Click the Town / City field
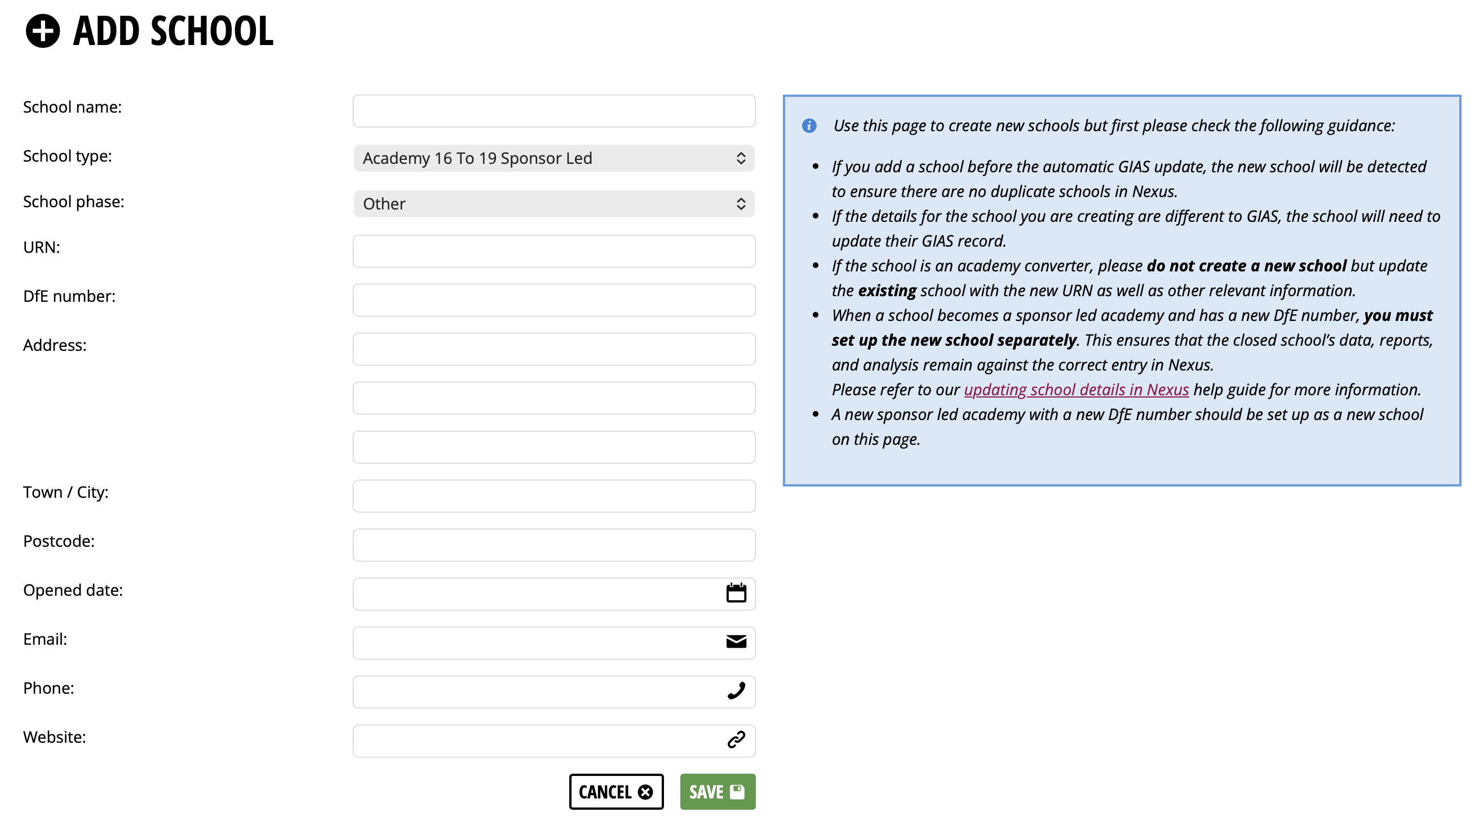Viewport: 1479px width, 830px height. tap(554, 496)
